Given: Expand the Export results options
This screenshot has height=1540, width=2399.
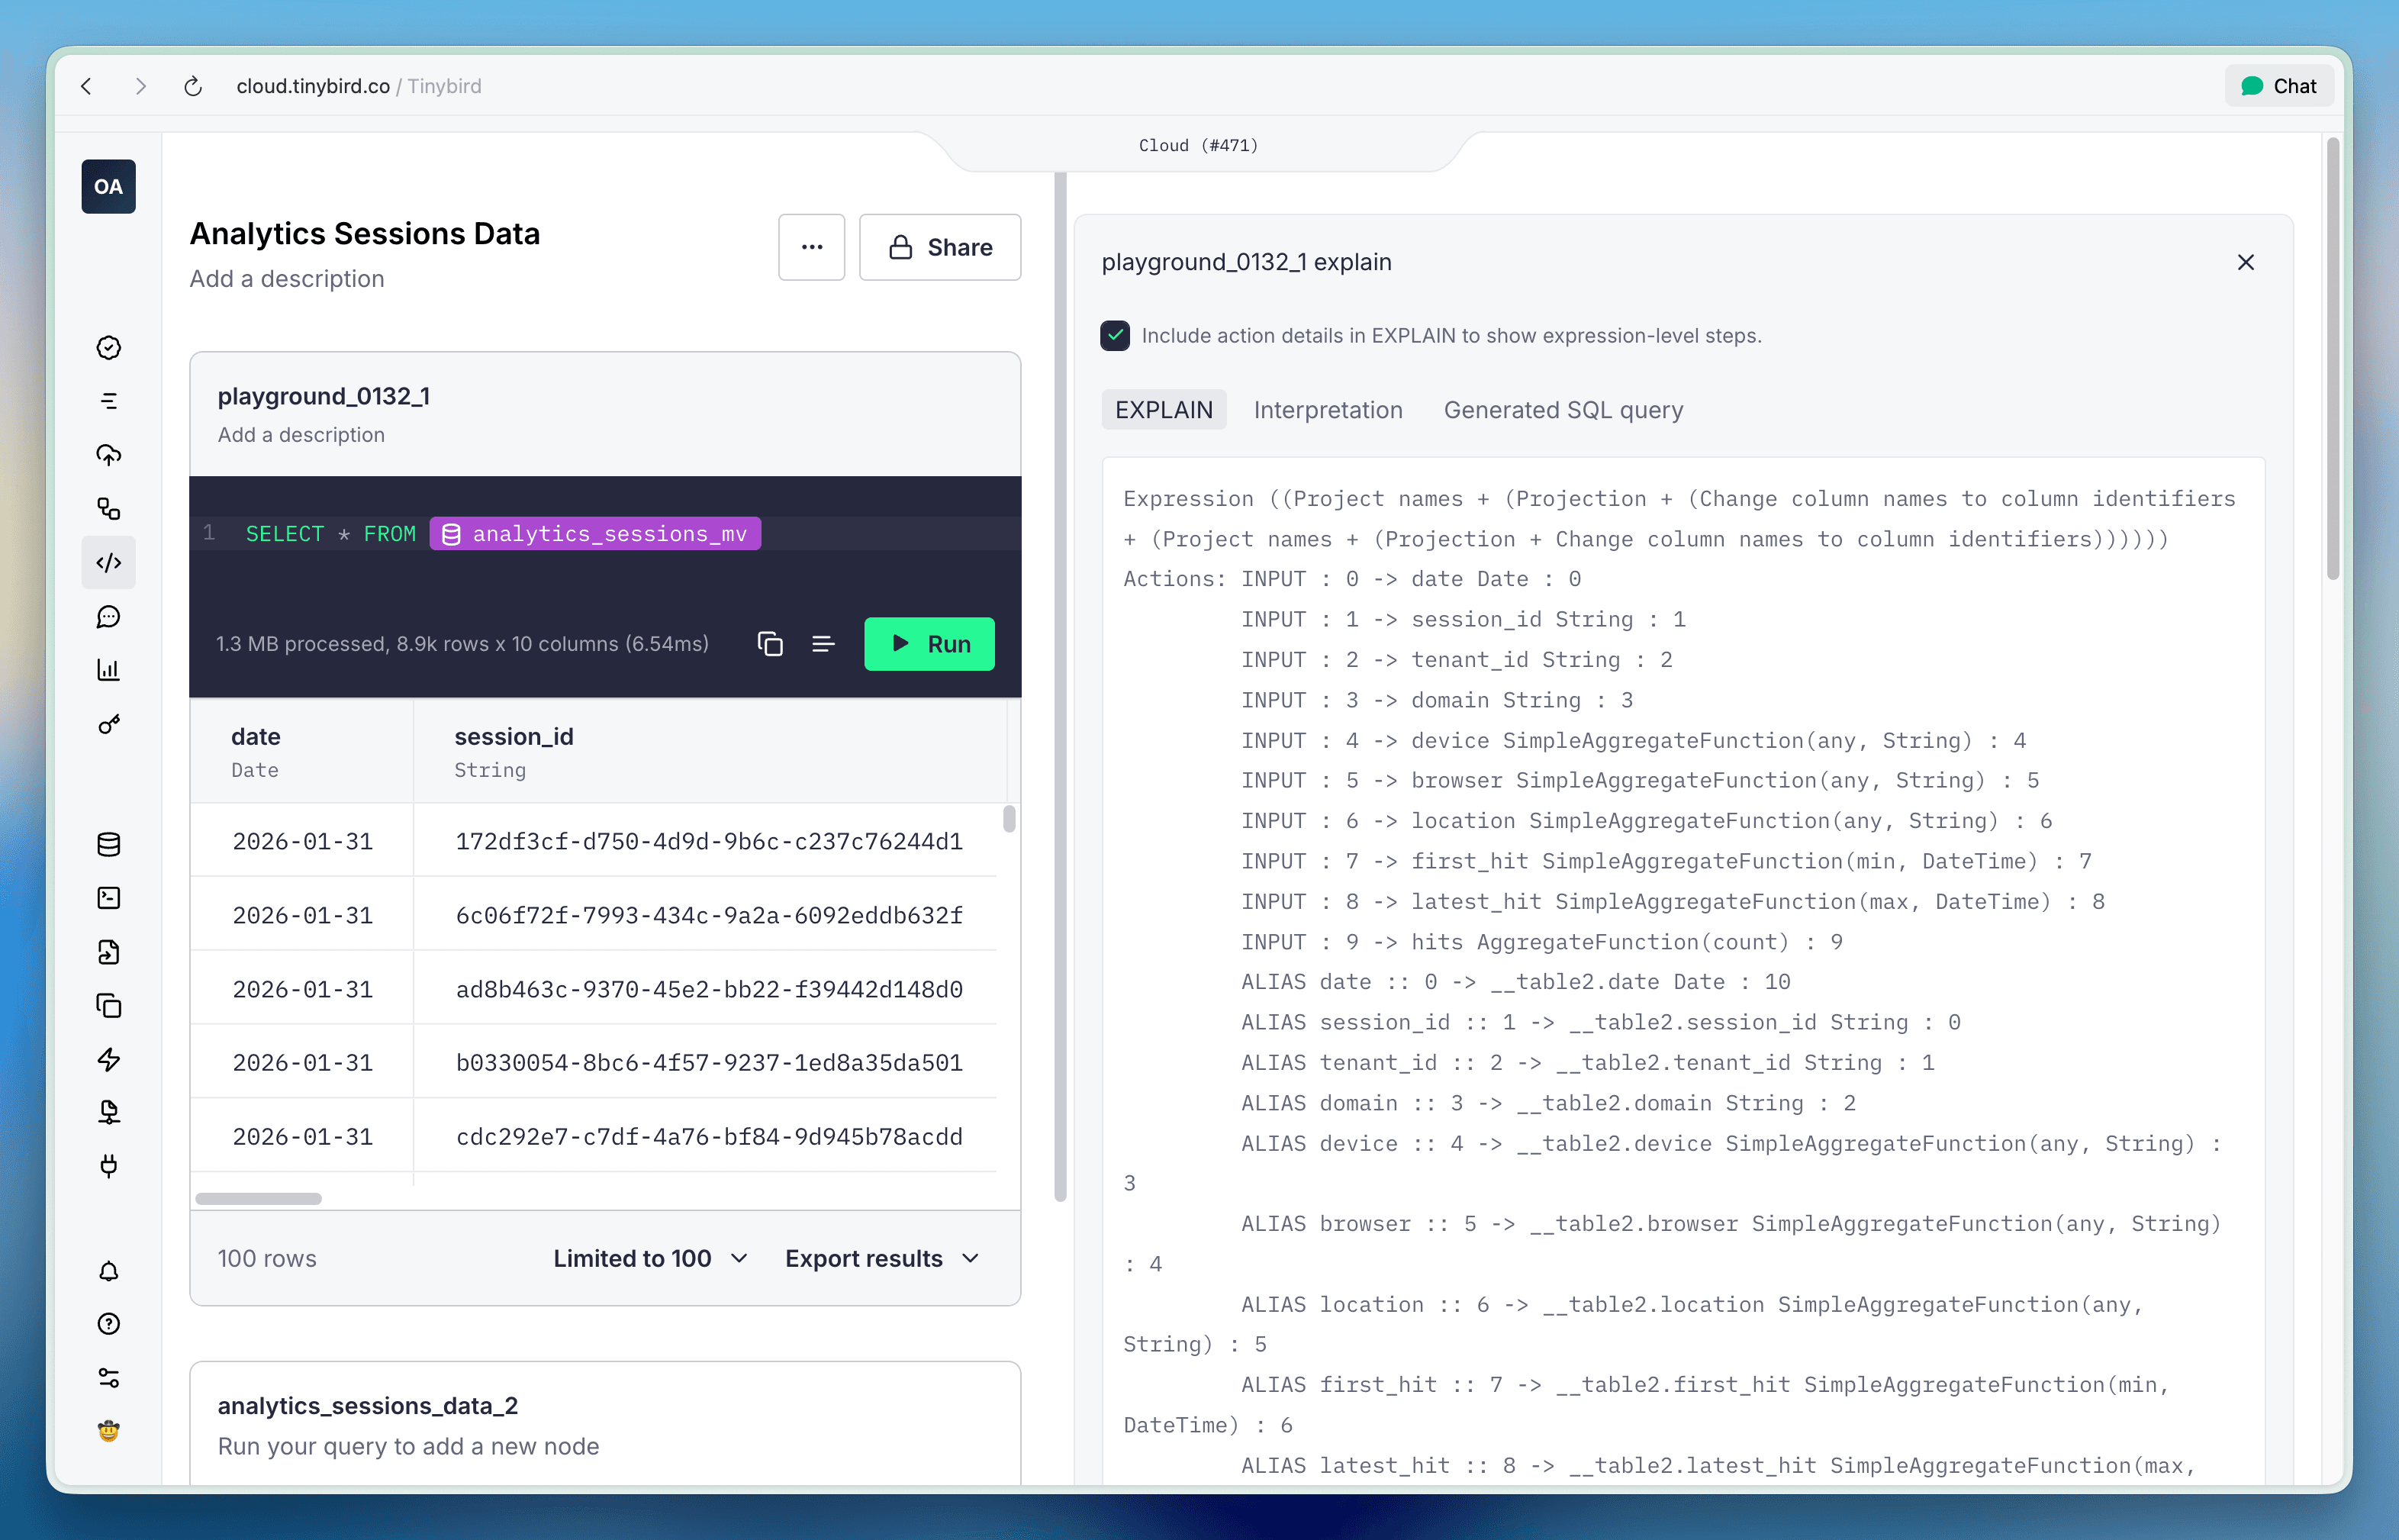Looking at the screenshot, I should point(881,1258).
